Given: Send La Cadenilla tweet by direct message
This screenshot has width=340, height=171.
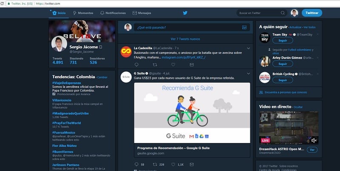Looking at the screenshot, I should point(192,64).
